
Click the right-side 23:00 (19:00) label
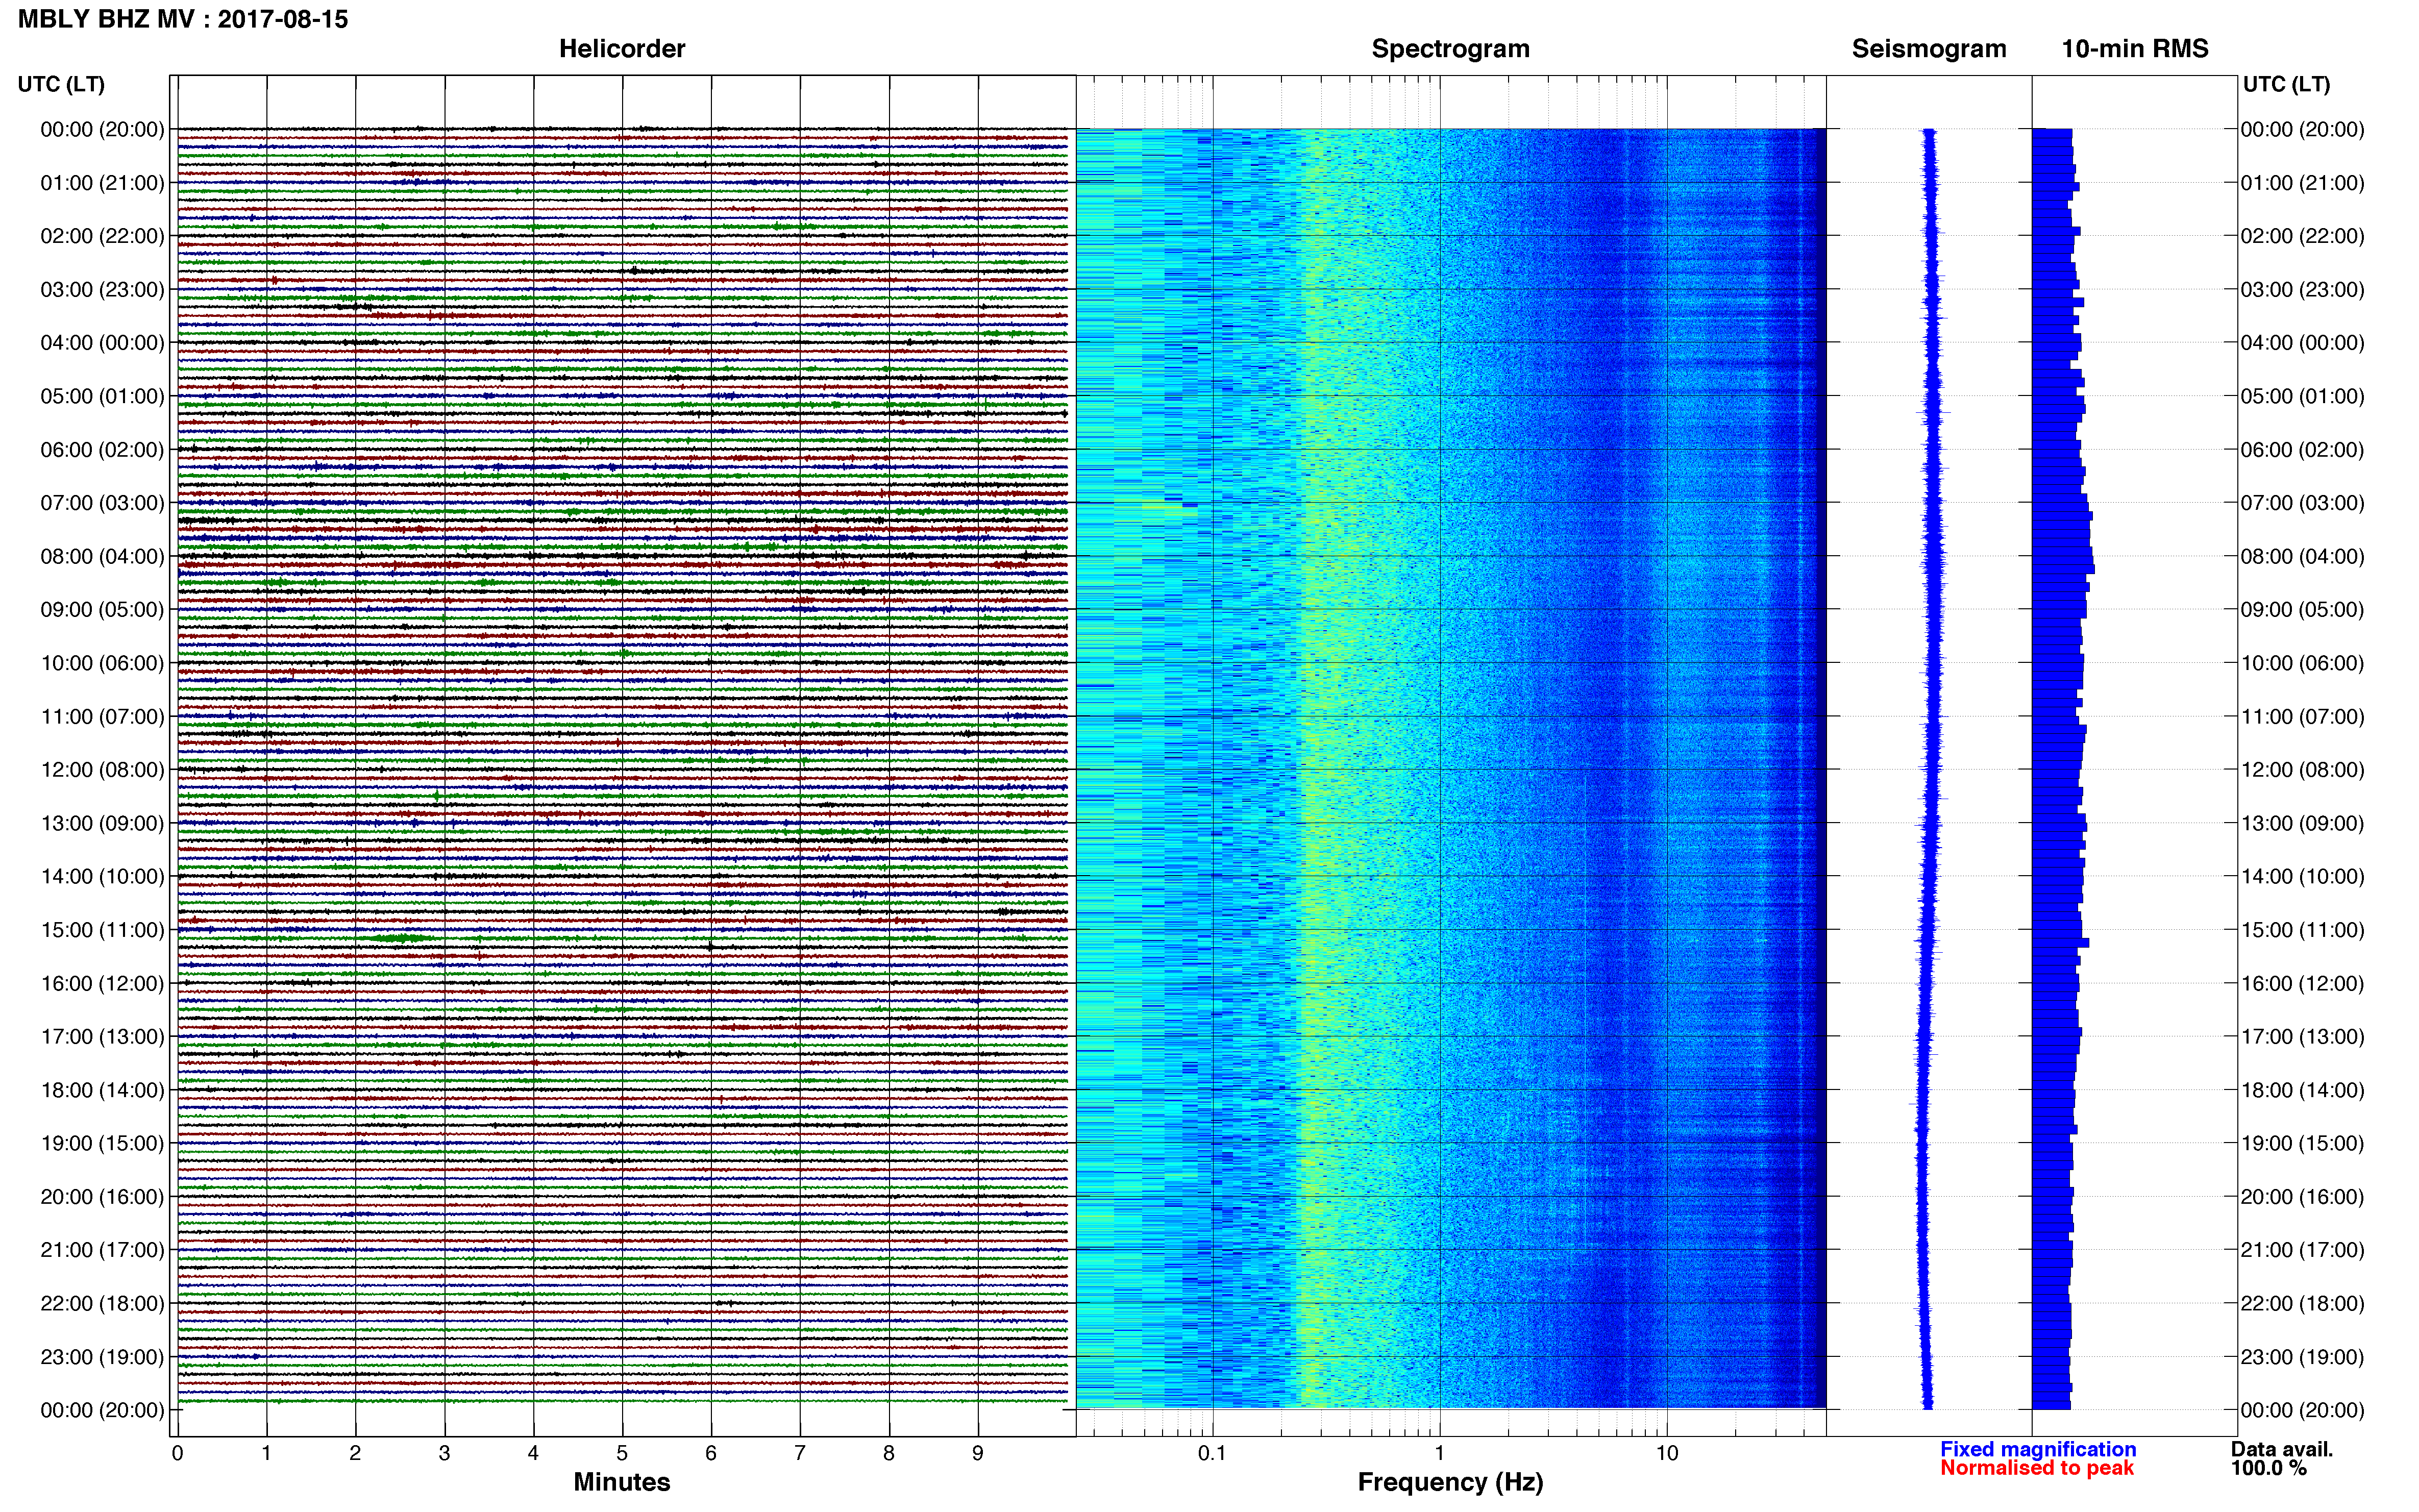click(2302, 1357)
